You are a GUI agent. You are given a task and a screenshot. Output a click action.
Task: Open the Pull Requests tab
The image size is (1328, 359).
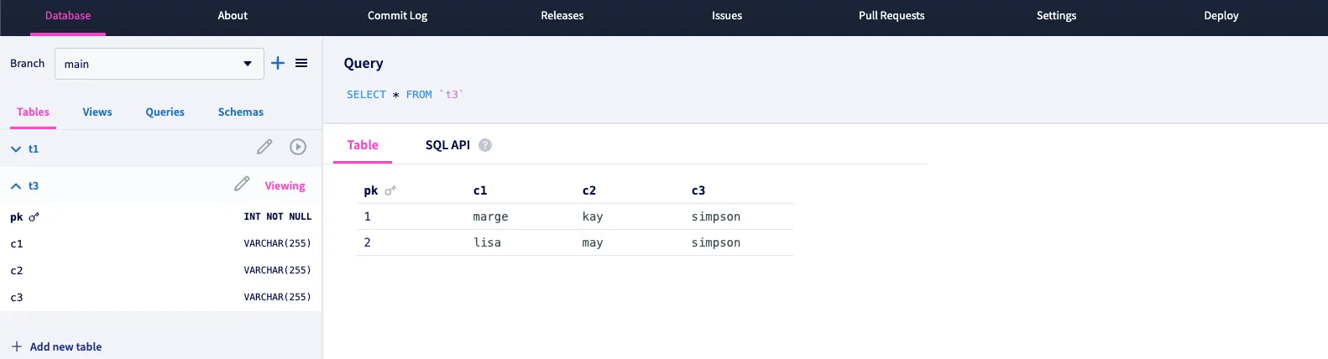[891, 16]
